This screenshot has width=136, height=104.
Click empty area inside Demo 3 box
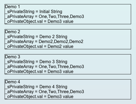pos(107,64)
